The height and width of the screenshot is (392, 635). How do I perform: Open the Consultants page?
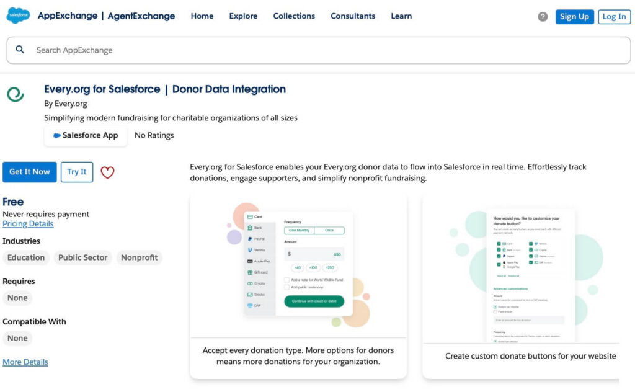pyautogui.click(x=353, y=16)
